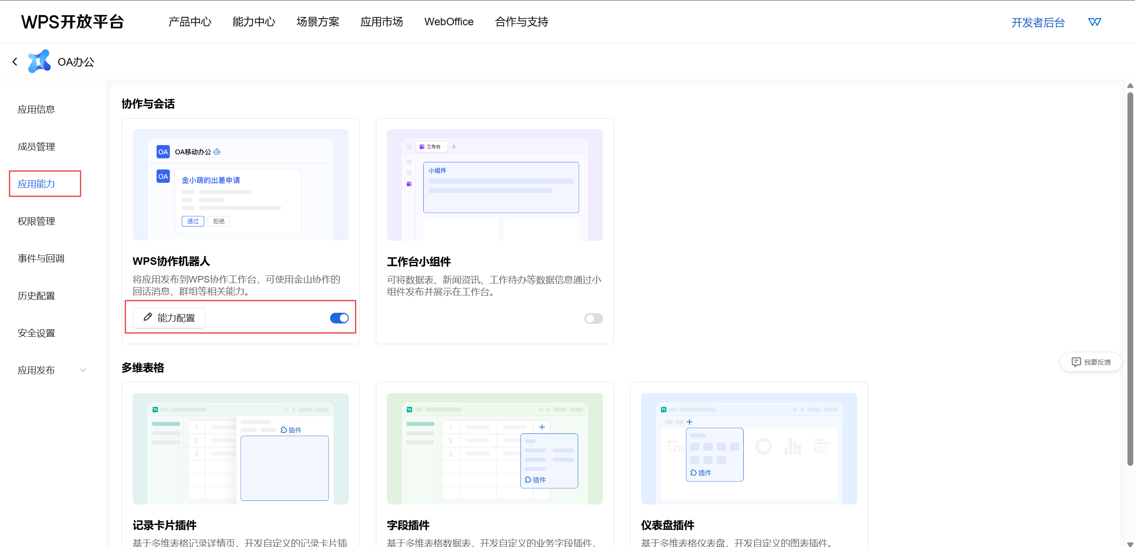This screenshot has width=1135, height=547.
Task: Open the 产品中心 navigation menu
Action: [x=190, y=22]
